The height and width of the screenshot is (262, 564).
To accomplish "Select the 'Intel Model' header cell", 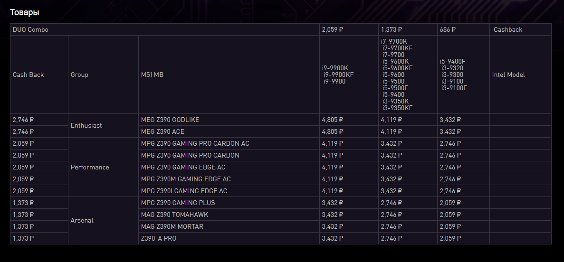I will click(x=520, y=75).
